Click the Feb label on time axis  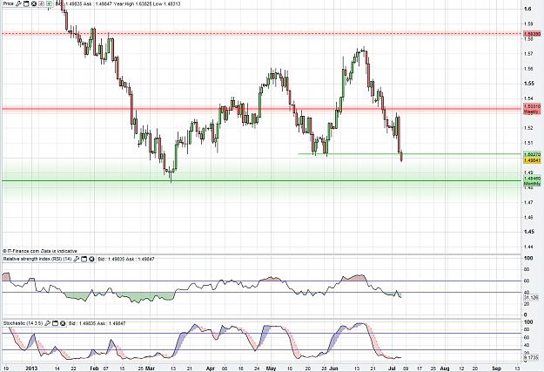(x=94, y=369)
